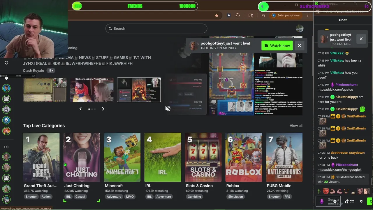Open the media controls music-note icon
This screenshot has height=210, width=373.
tap(264, 15)
